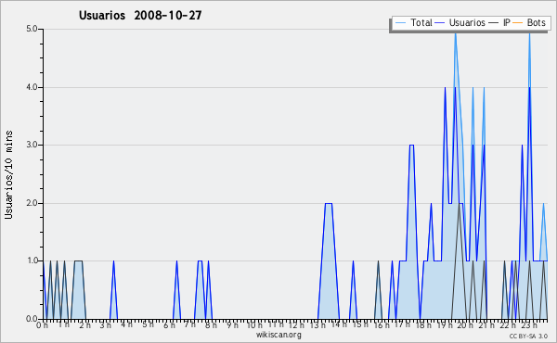Viewport: 557px width, 343px height.
Task: Click the '6 h' x-axis label
Action: point(169,324)
